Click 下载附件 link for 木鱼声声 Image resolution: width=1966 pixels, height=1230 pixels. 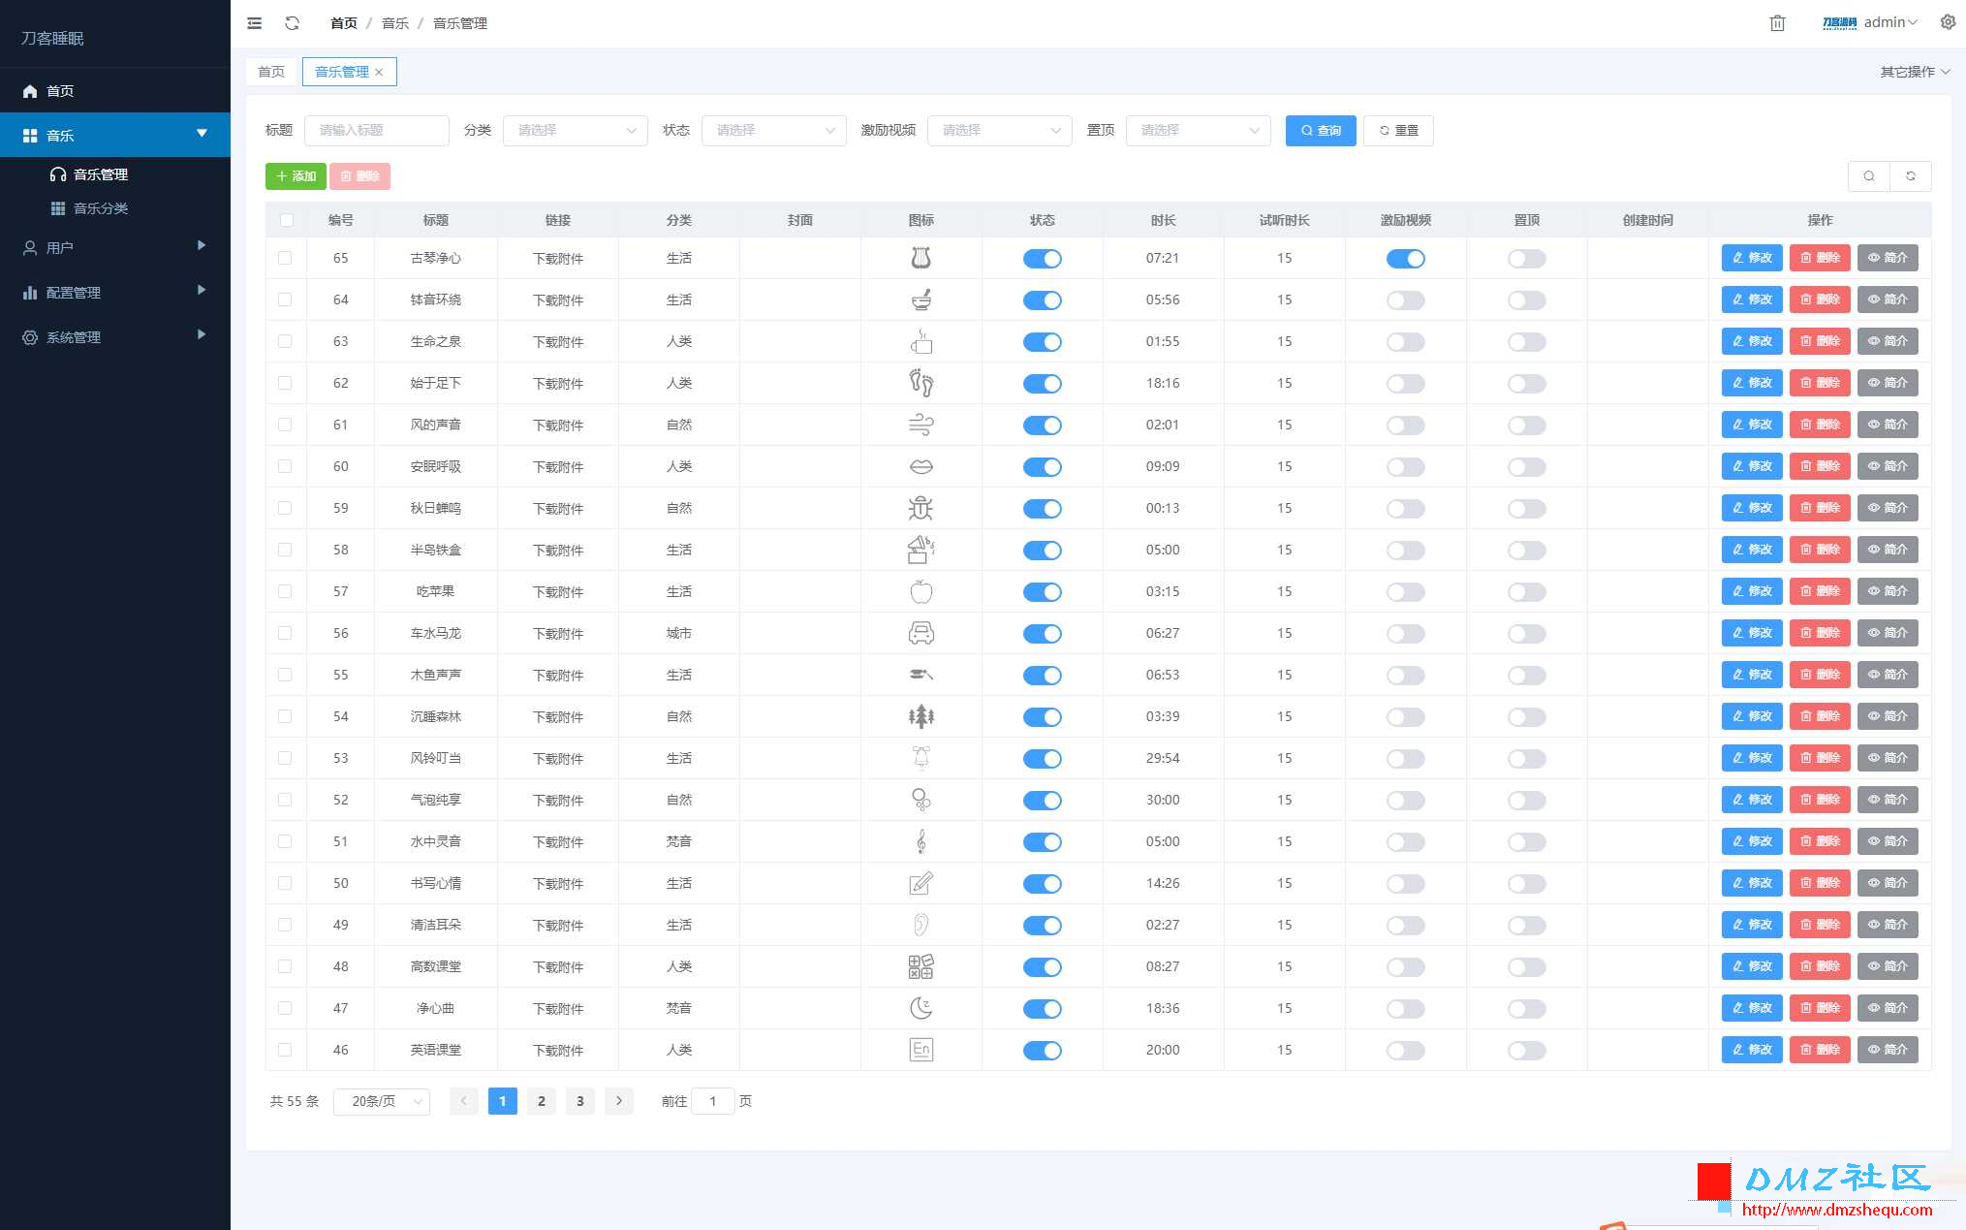coord(558,676)
